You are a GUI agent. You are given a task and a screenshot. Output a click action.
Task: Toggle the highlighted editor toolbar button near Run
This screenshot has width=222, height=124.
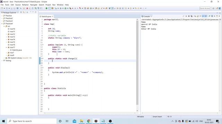click(49, 8)
